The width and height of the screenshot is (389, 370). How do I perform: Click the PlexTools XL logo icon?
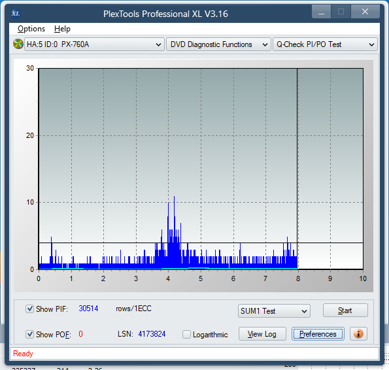click(16, 13)
